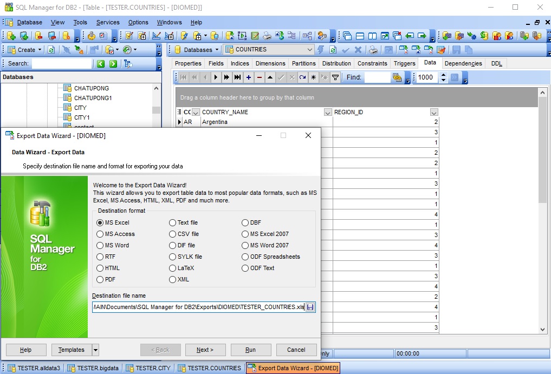The height and width of the screenshot is (374, 551).
Task: Click the Delete Record minus button
Action: pyautogui.click(x=260, y=77)
